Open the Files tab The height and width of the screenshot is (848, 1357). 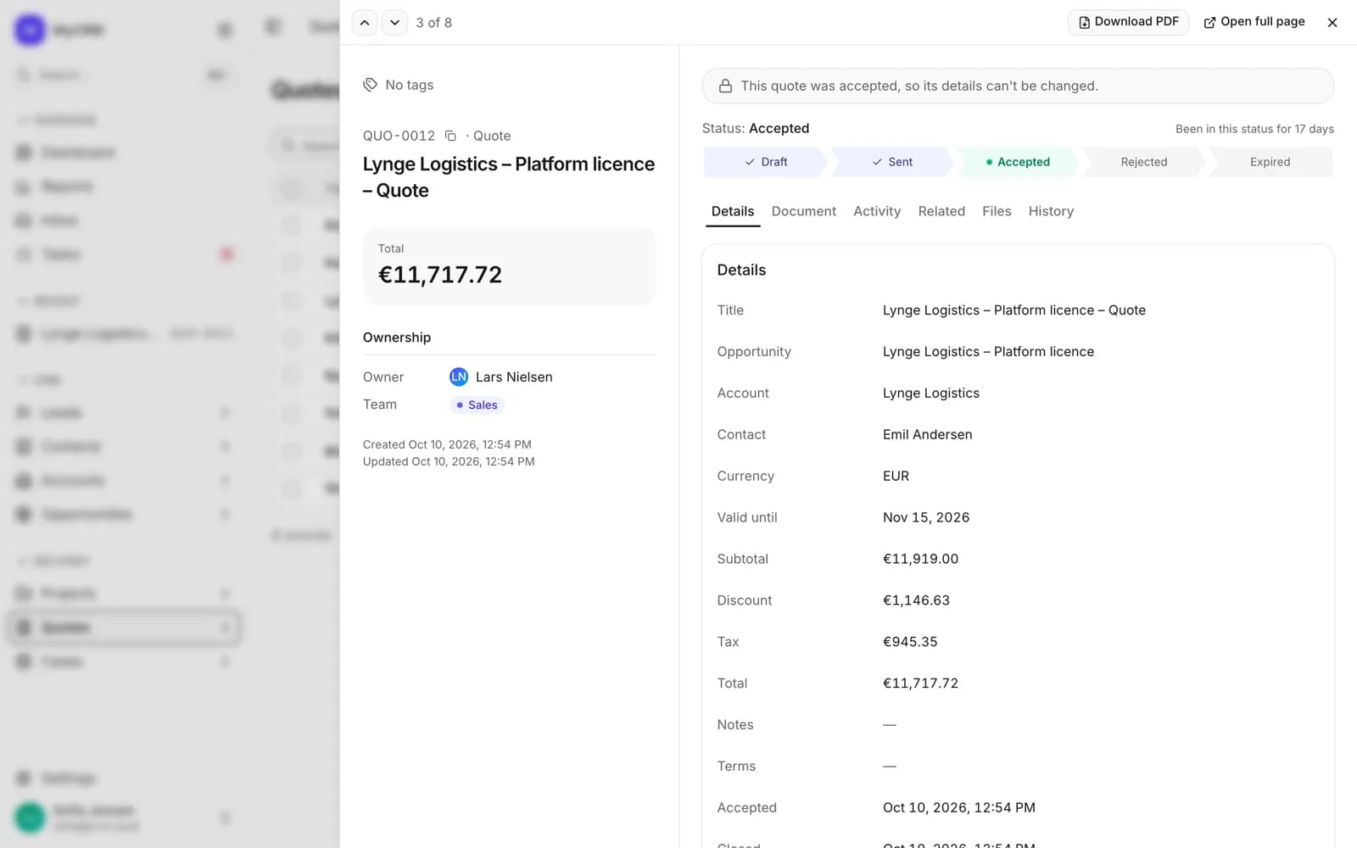tap(997, 211)
